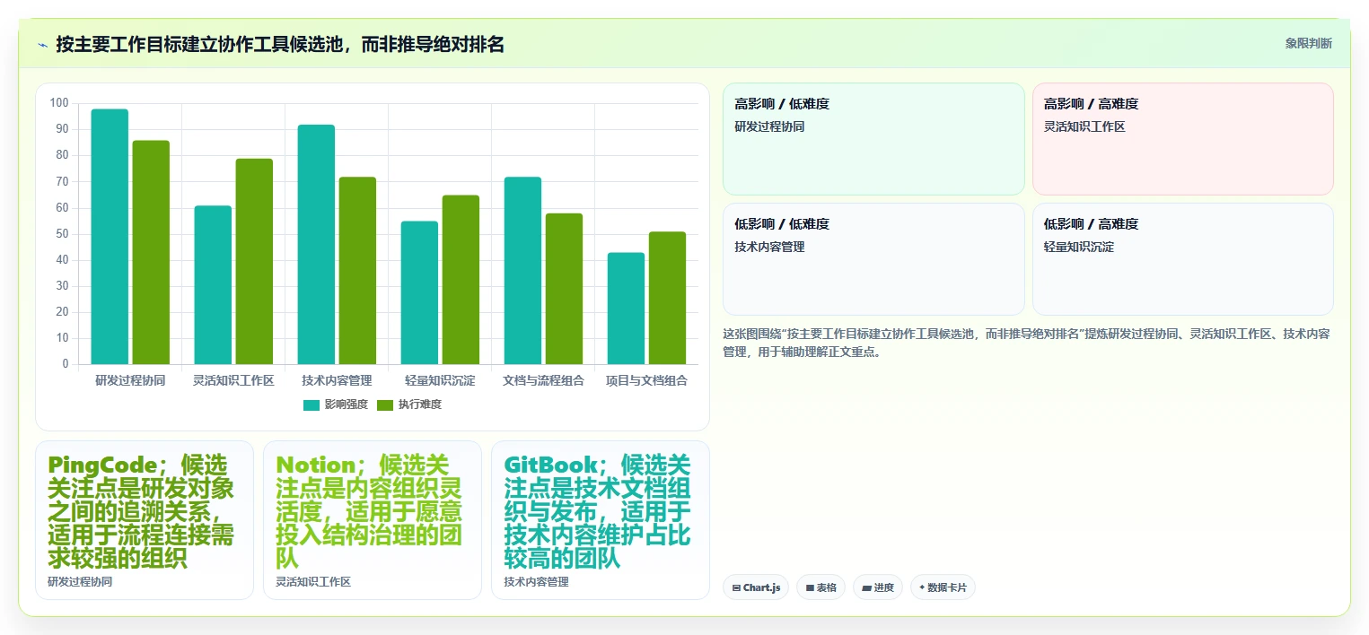Screen dimensions: 1369x635
Task: Click the teal 影响强度 bar for 文档与流程组合
Action: click(522, 271)
